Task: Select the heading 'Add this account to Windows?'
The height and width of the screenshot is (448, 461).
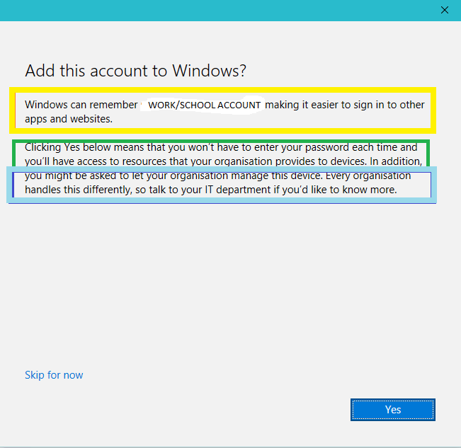Action: point(135,71)
